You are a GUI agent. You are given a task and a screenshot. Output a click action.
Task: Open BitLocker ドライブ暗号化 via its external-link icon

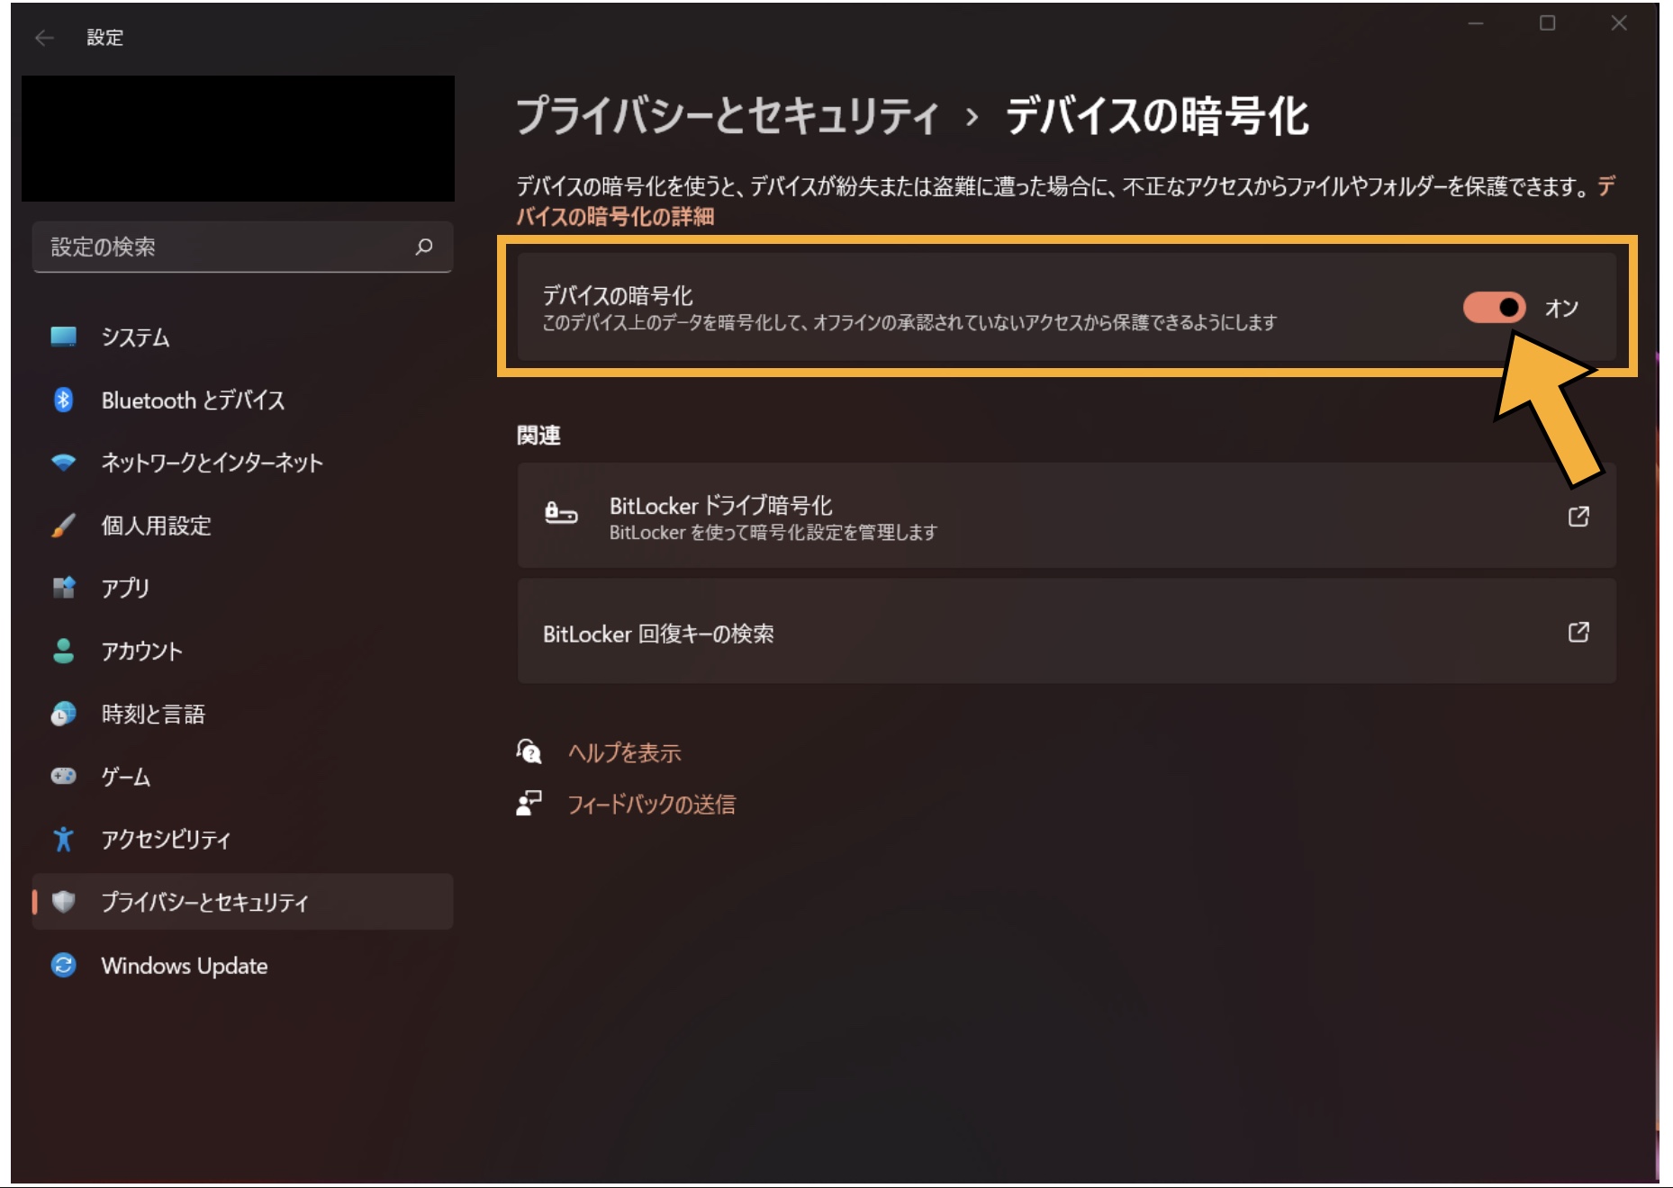pyautogui.click(x=1578, y=517)
